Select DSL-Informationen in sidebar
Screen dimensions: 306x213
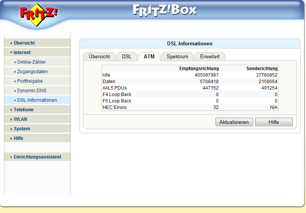coord(37,100)
